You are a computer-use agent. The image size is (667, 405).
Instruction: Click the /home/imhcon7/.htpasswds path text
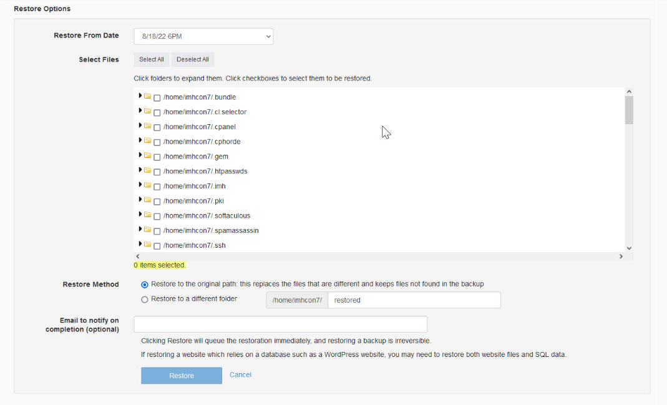[x=205, y=171]
